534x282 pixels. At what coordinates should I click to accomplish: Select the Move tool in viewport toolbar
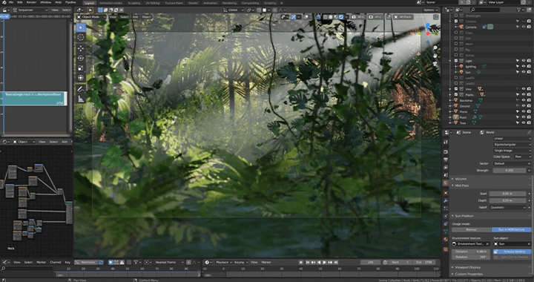click(81, 48)
